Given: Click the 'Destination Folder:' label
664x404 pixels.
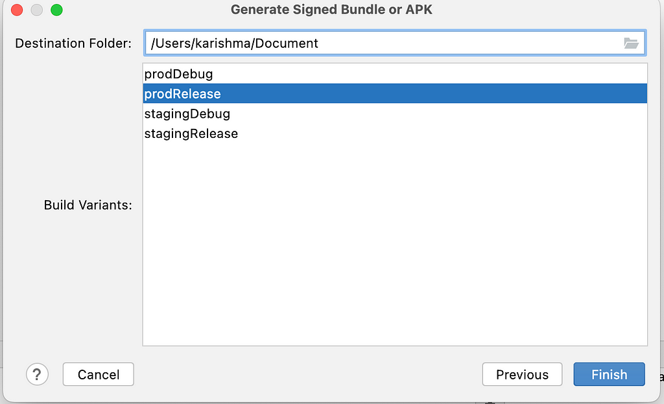Looking at the screenshot, I should (x=73, y=43).
